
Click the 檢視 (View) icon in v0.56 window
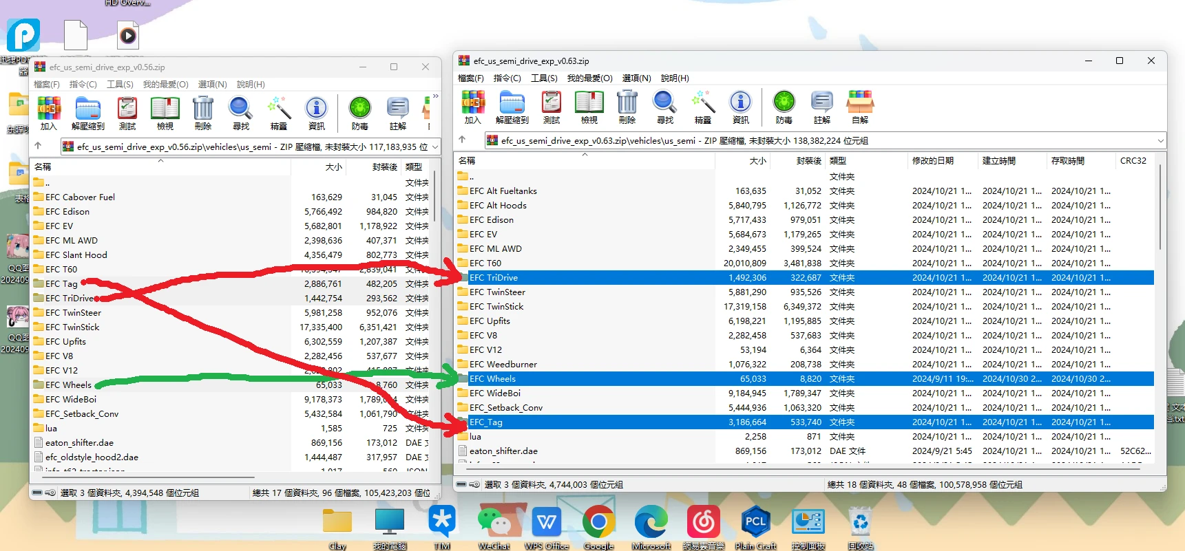(x=165, y=114)
